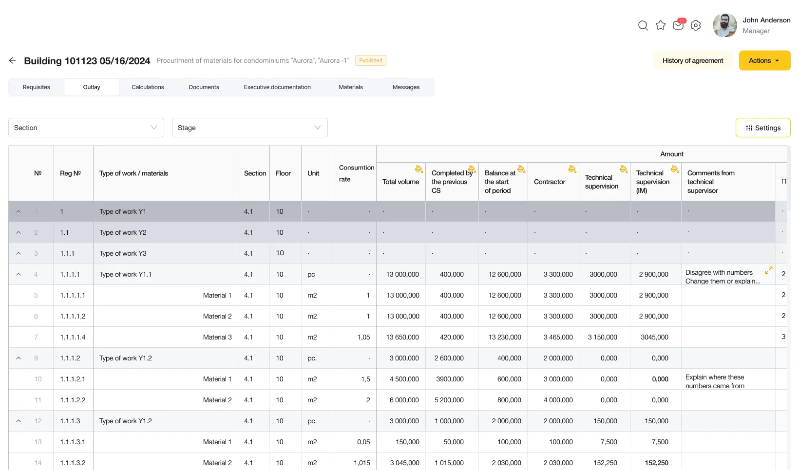Collapse row 12 Type of work Y1.2

19,421
